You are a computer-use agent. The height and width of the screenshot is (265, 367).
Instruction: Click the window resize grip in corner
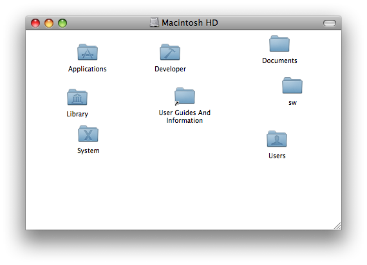click(x=337, y=226)
